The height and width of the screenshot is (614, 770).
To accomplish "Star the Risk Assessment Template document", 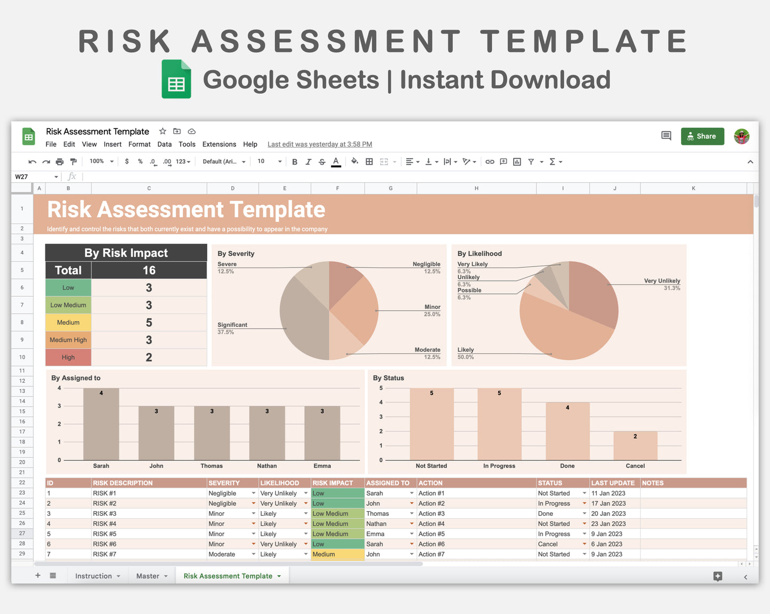I will point(163,131).
